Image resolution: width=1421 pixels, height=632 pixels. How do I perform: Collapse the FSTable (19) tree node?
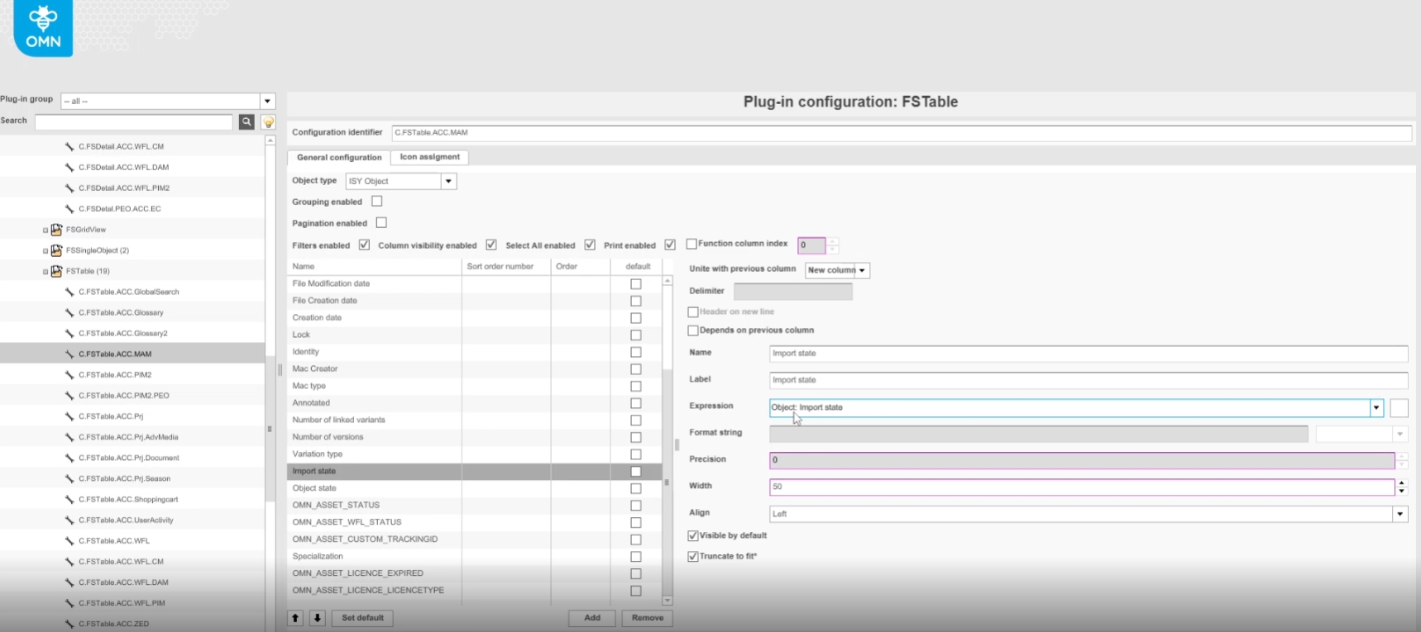click(45, 272)
